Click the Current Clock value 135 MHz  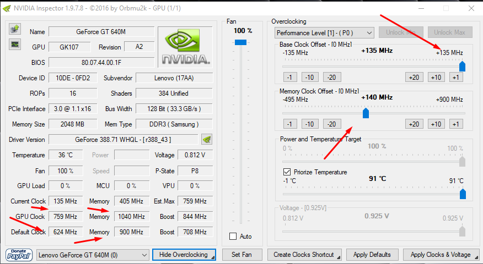point(66,201)
